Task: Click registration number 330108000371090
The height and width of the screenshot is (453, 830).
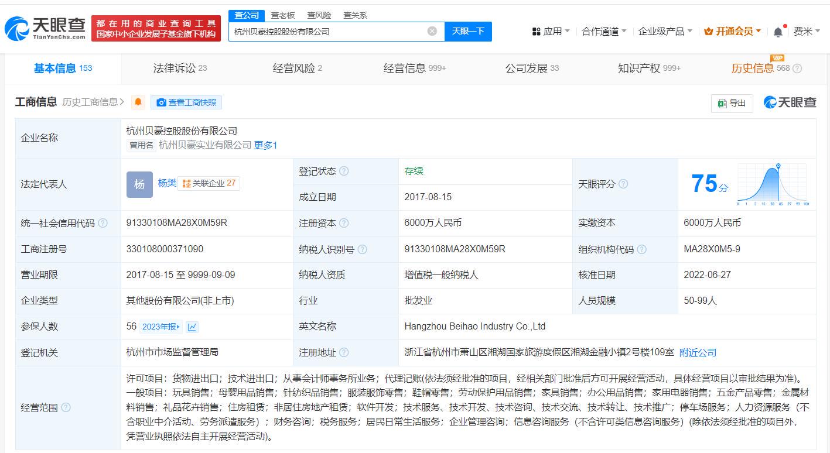Action: 165,249
